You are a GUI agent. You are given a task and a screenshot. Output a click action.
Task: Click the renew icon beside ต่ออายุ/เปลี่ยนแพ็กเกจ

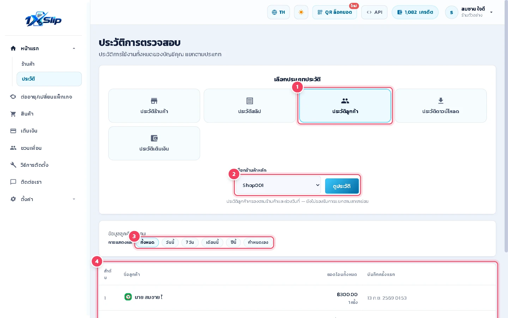coord(13,96)
